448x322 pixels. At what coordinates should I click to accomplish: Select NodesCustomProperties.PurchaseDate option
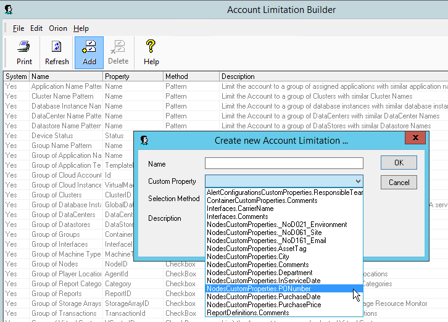point(284,297)
